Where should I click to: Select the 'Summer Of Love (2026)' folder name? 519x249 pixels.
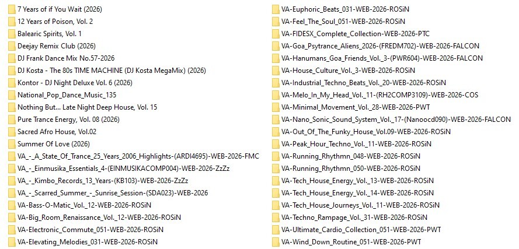coord(54,144)
